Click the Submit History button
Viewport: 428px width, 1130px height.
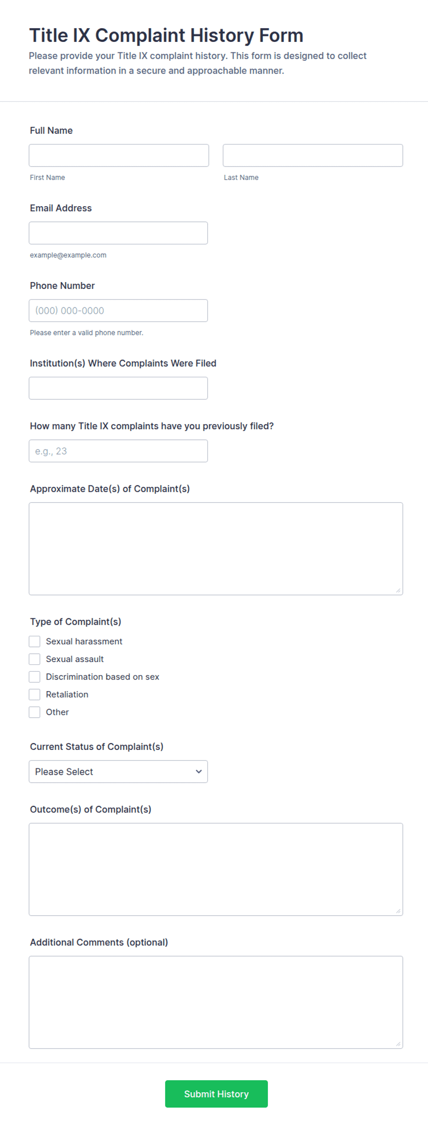(x=216, y=1094)
